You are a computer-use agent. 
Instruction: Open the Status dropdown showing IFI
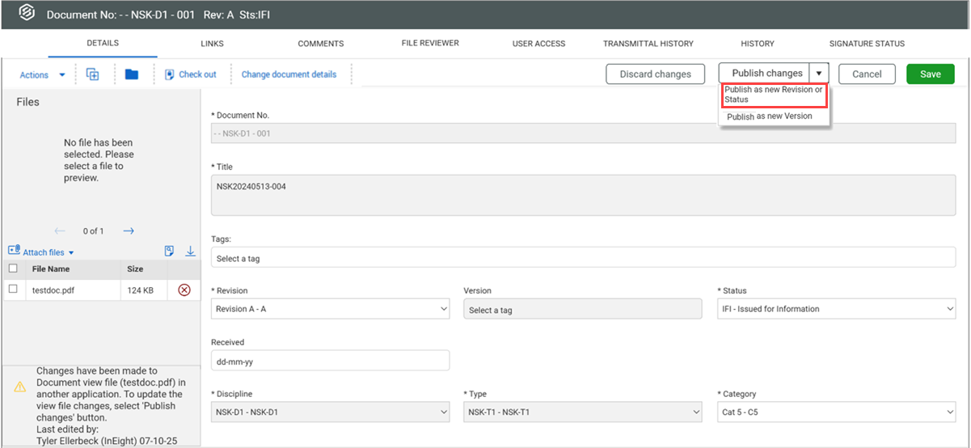[x=836, y=309]
